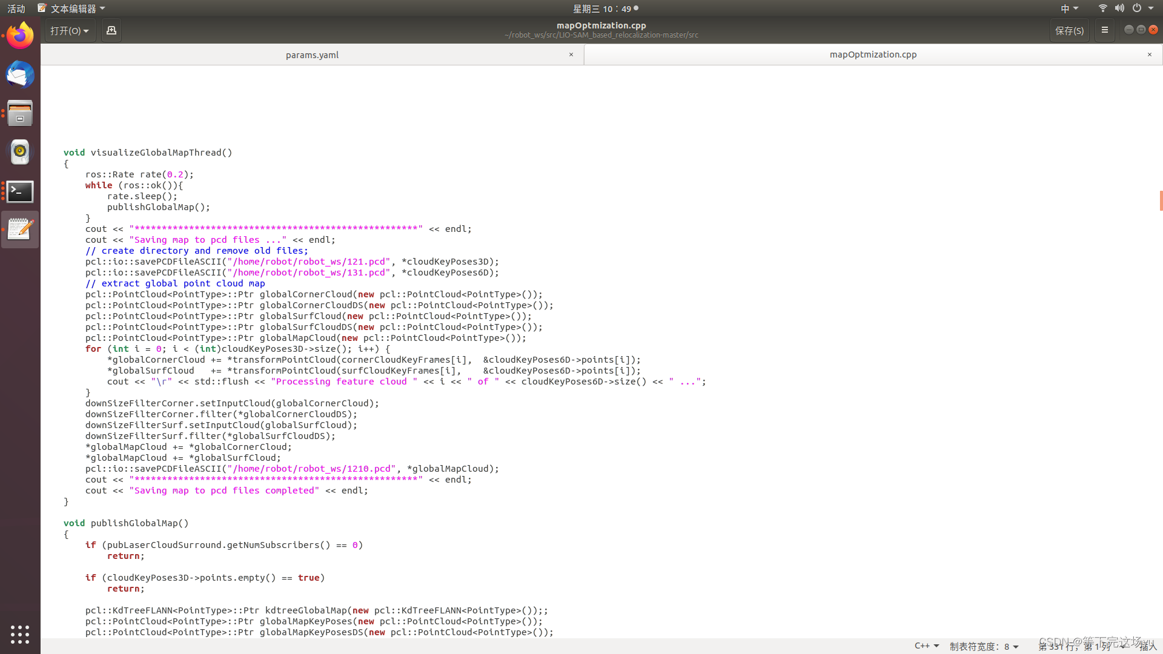Open Thunderbird mail from the dock
The height and width of the screenshot is (654, 1163).
tap(20, 74)
